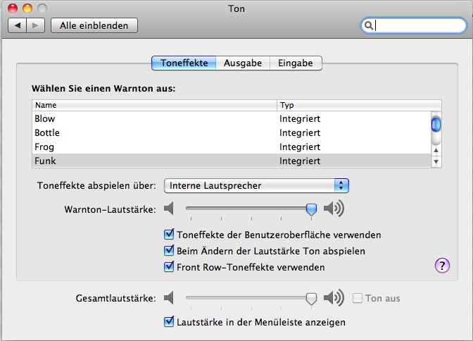Open the Interne Lautsprecher dropdown
Viewport: 473px width, 341px height.
pos(256,185)
